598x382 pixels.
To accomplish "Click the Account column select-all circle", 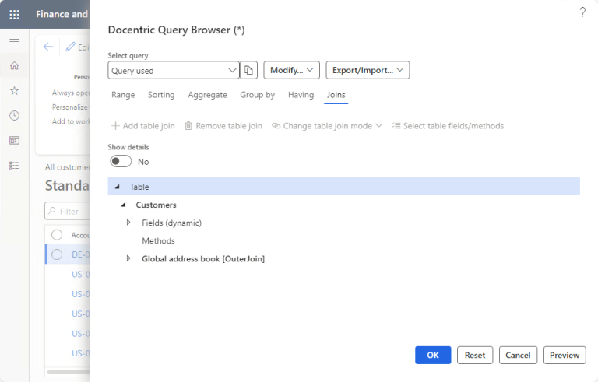I will (57, 235).
